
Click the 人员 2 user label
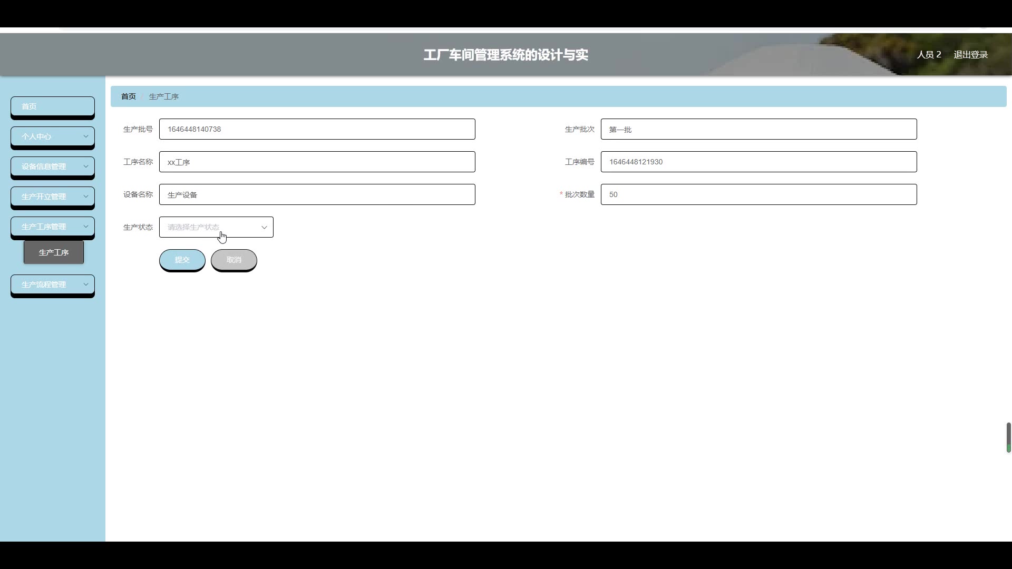(929, 55)
